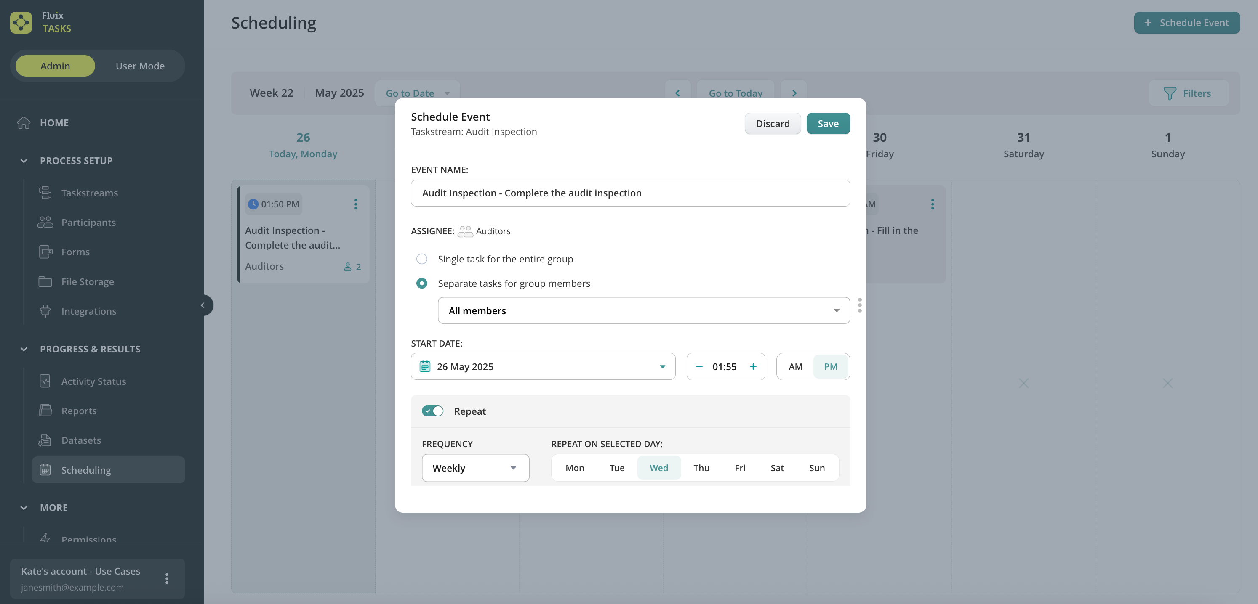Image resolution: width=1258 pixels, height=604 pixels.
Task: Switch to User Mode tab
Action: (140, 66)
